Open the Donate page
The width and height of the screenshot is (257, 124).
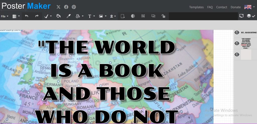point(236,7)
